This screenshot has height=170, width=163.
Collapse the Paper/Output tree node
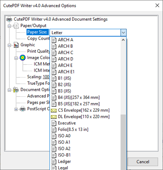[9, 26]
